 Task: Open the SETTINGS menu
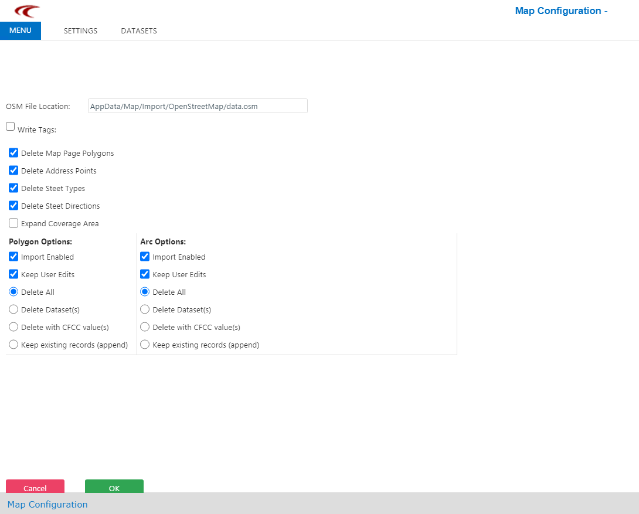tap(80, 31)
